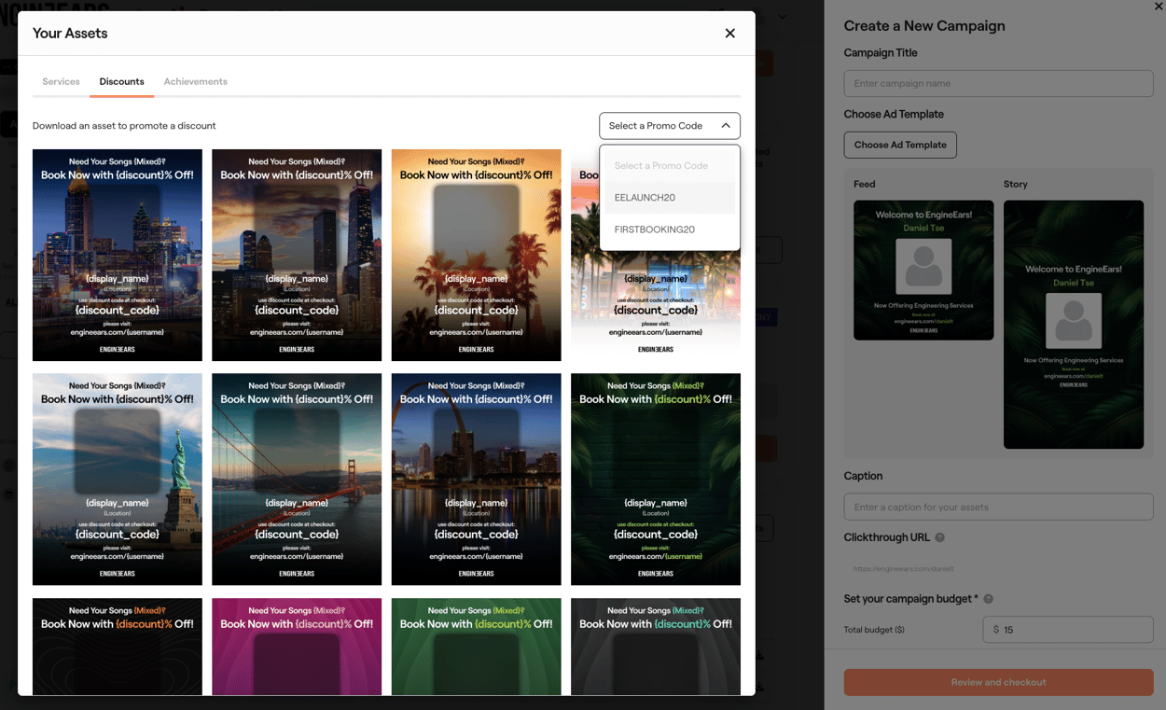Open the Story ad preview thumbnail
Image resolution: width=1166 pixels, height=710 pixels.
coord(1073,325)
